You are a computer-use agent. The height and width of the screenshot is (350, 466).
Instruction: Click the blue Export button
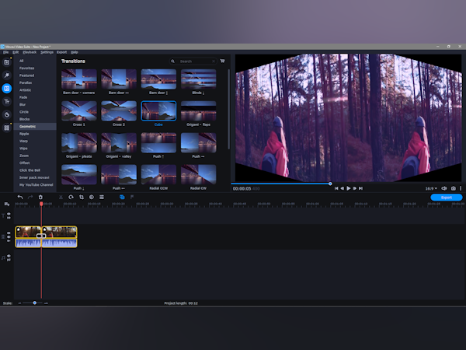point(447,198)
